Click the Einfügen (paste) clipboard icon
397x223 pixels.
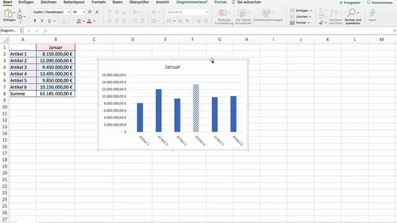pyautogui.click(x=8, y=13)
